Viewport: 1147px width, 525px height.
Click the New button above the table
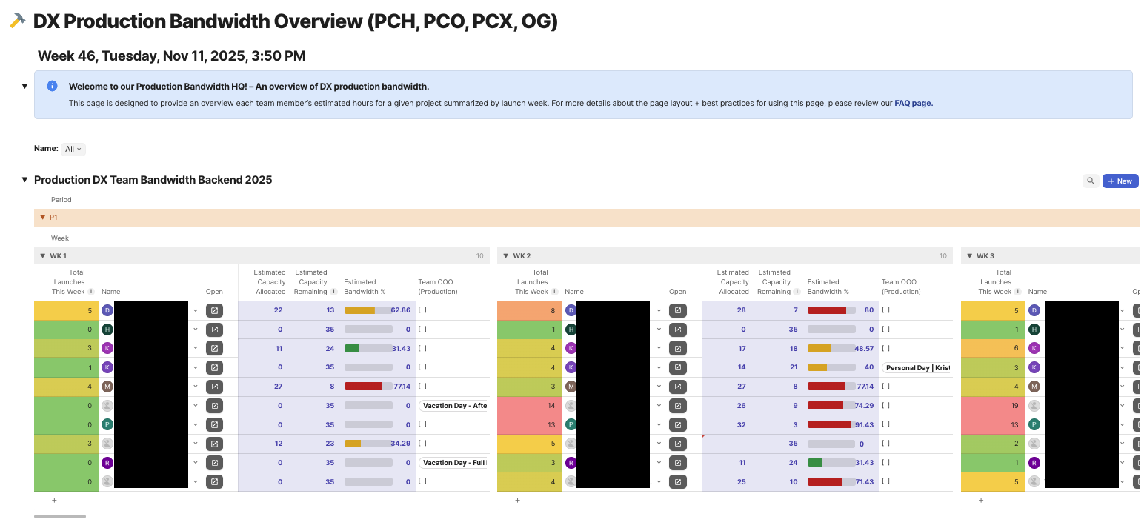[x=1120, y=181]
